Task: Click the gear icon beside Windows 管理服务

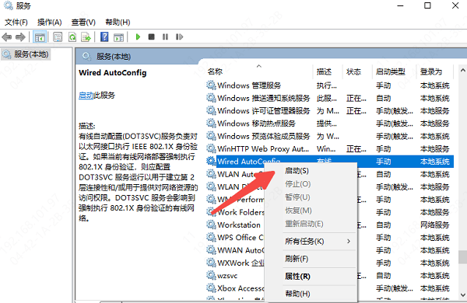Action: coord(211,85)
